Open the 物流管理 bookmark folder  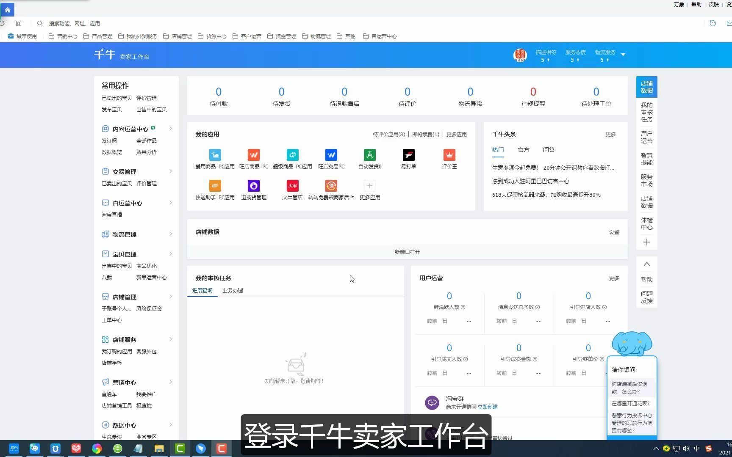pyautogui.click(x=316, y=36)
